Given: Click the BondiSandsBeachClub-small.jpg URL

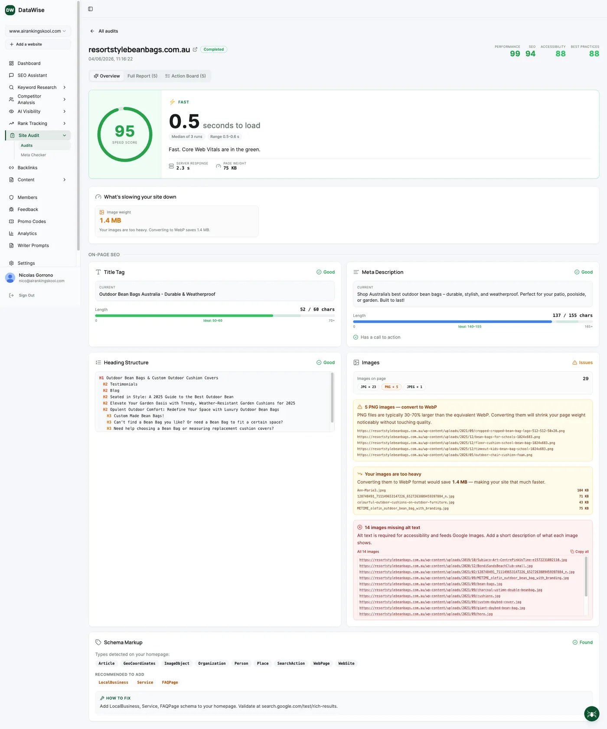Looking at the screenshot, I should tap(446, 566).
